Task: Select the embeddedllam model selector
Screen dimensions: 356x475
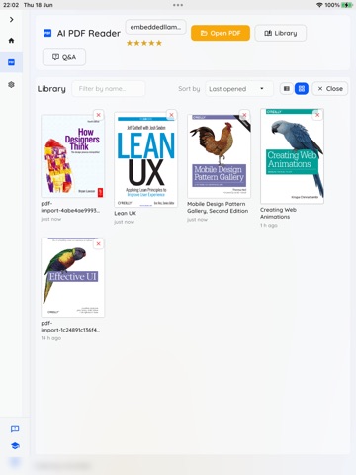Action: pos(155,27)
